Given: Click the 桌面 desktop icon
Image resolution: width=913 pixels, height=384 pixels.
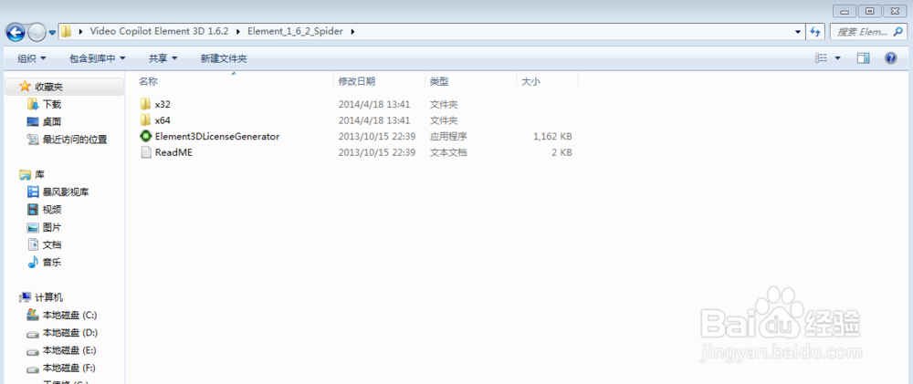Looking at the screenshot, I should pyautogui.click(x=33, y=121).
